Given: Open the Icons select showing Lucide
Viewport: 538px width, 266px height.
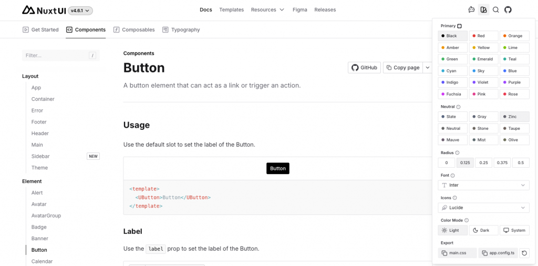Looking at the screenshot, I should coord(483,208).
